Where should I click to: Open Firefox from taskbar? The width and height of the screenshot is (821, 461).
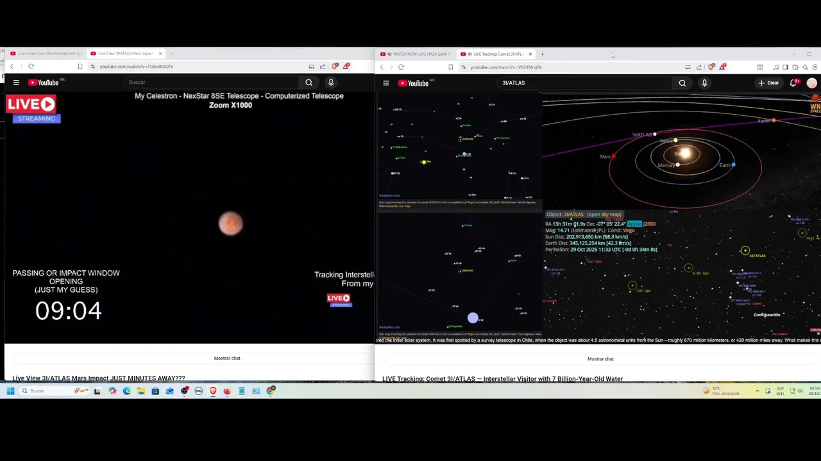pos(227,391)
